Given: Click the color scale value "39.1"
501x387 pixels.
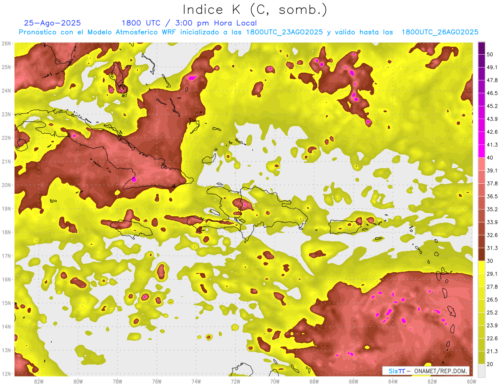Looking at the screenshot, I should (492, 171).
